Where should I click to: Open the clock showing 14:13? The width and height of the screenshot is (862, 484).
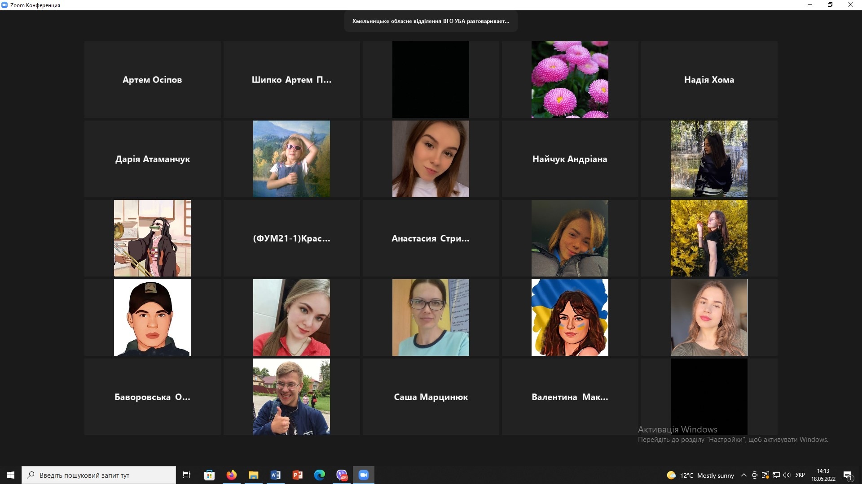tap(823, 475)
